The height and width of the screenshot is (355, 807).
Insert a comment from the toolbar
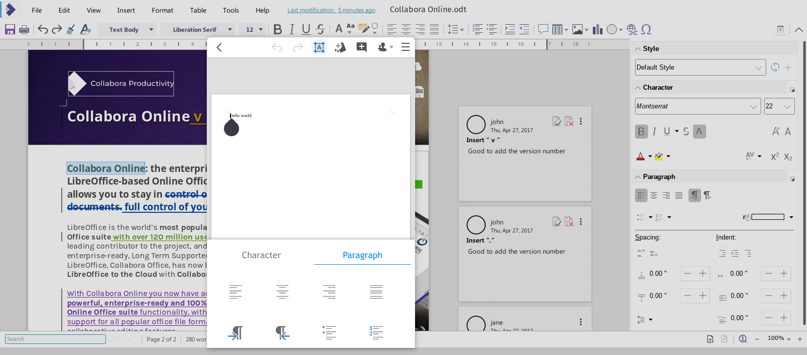coord(543,29)
